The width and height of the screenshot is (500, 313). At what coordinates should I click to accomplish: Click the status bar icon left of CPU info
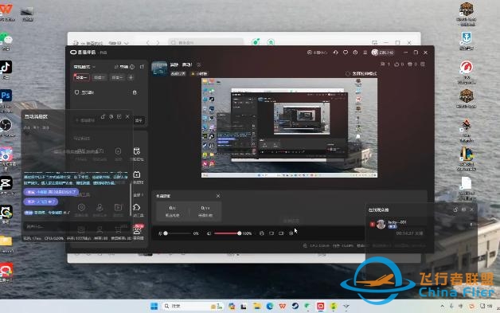click(x=305, y=245)
